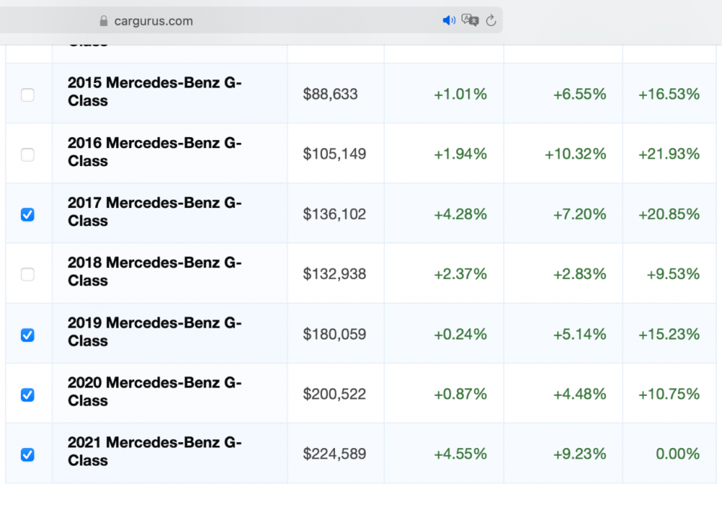Deselect the 2019 Mercedes-Benz G-Class checkbox
The height and width of the screenshot is (505, 722).
[27, 334]
